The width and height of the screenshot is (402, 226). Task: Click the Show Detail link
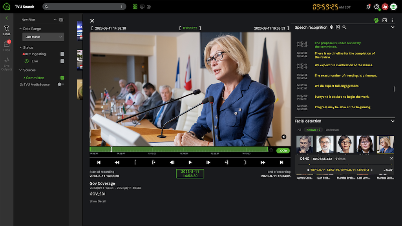click(97, 201)
